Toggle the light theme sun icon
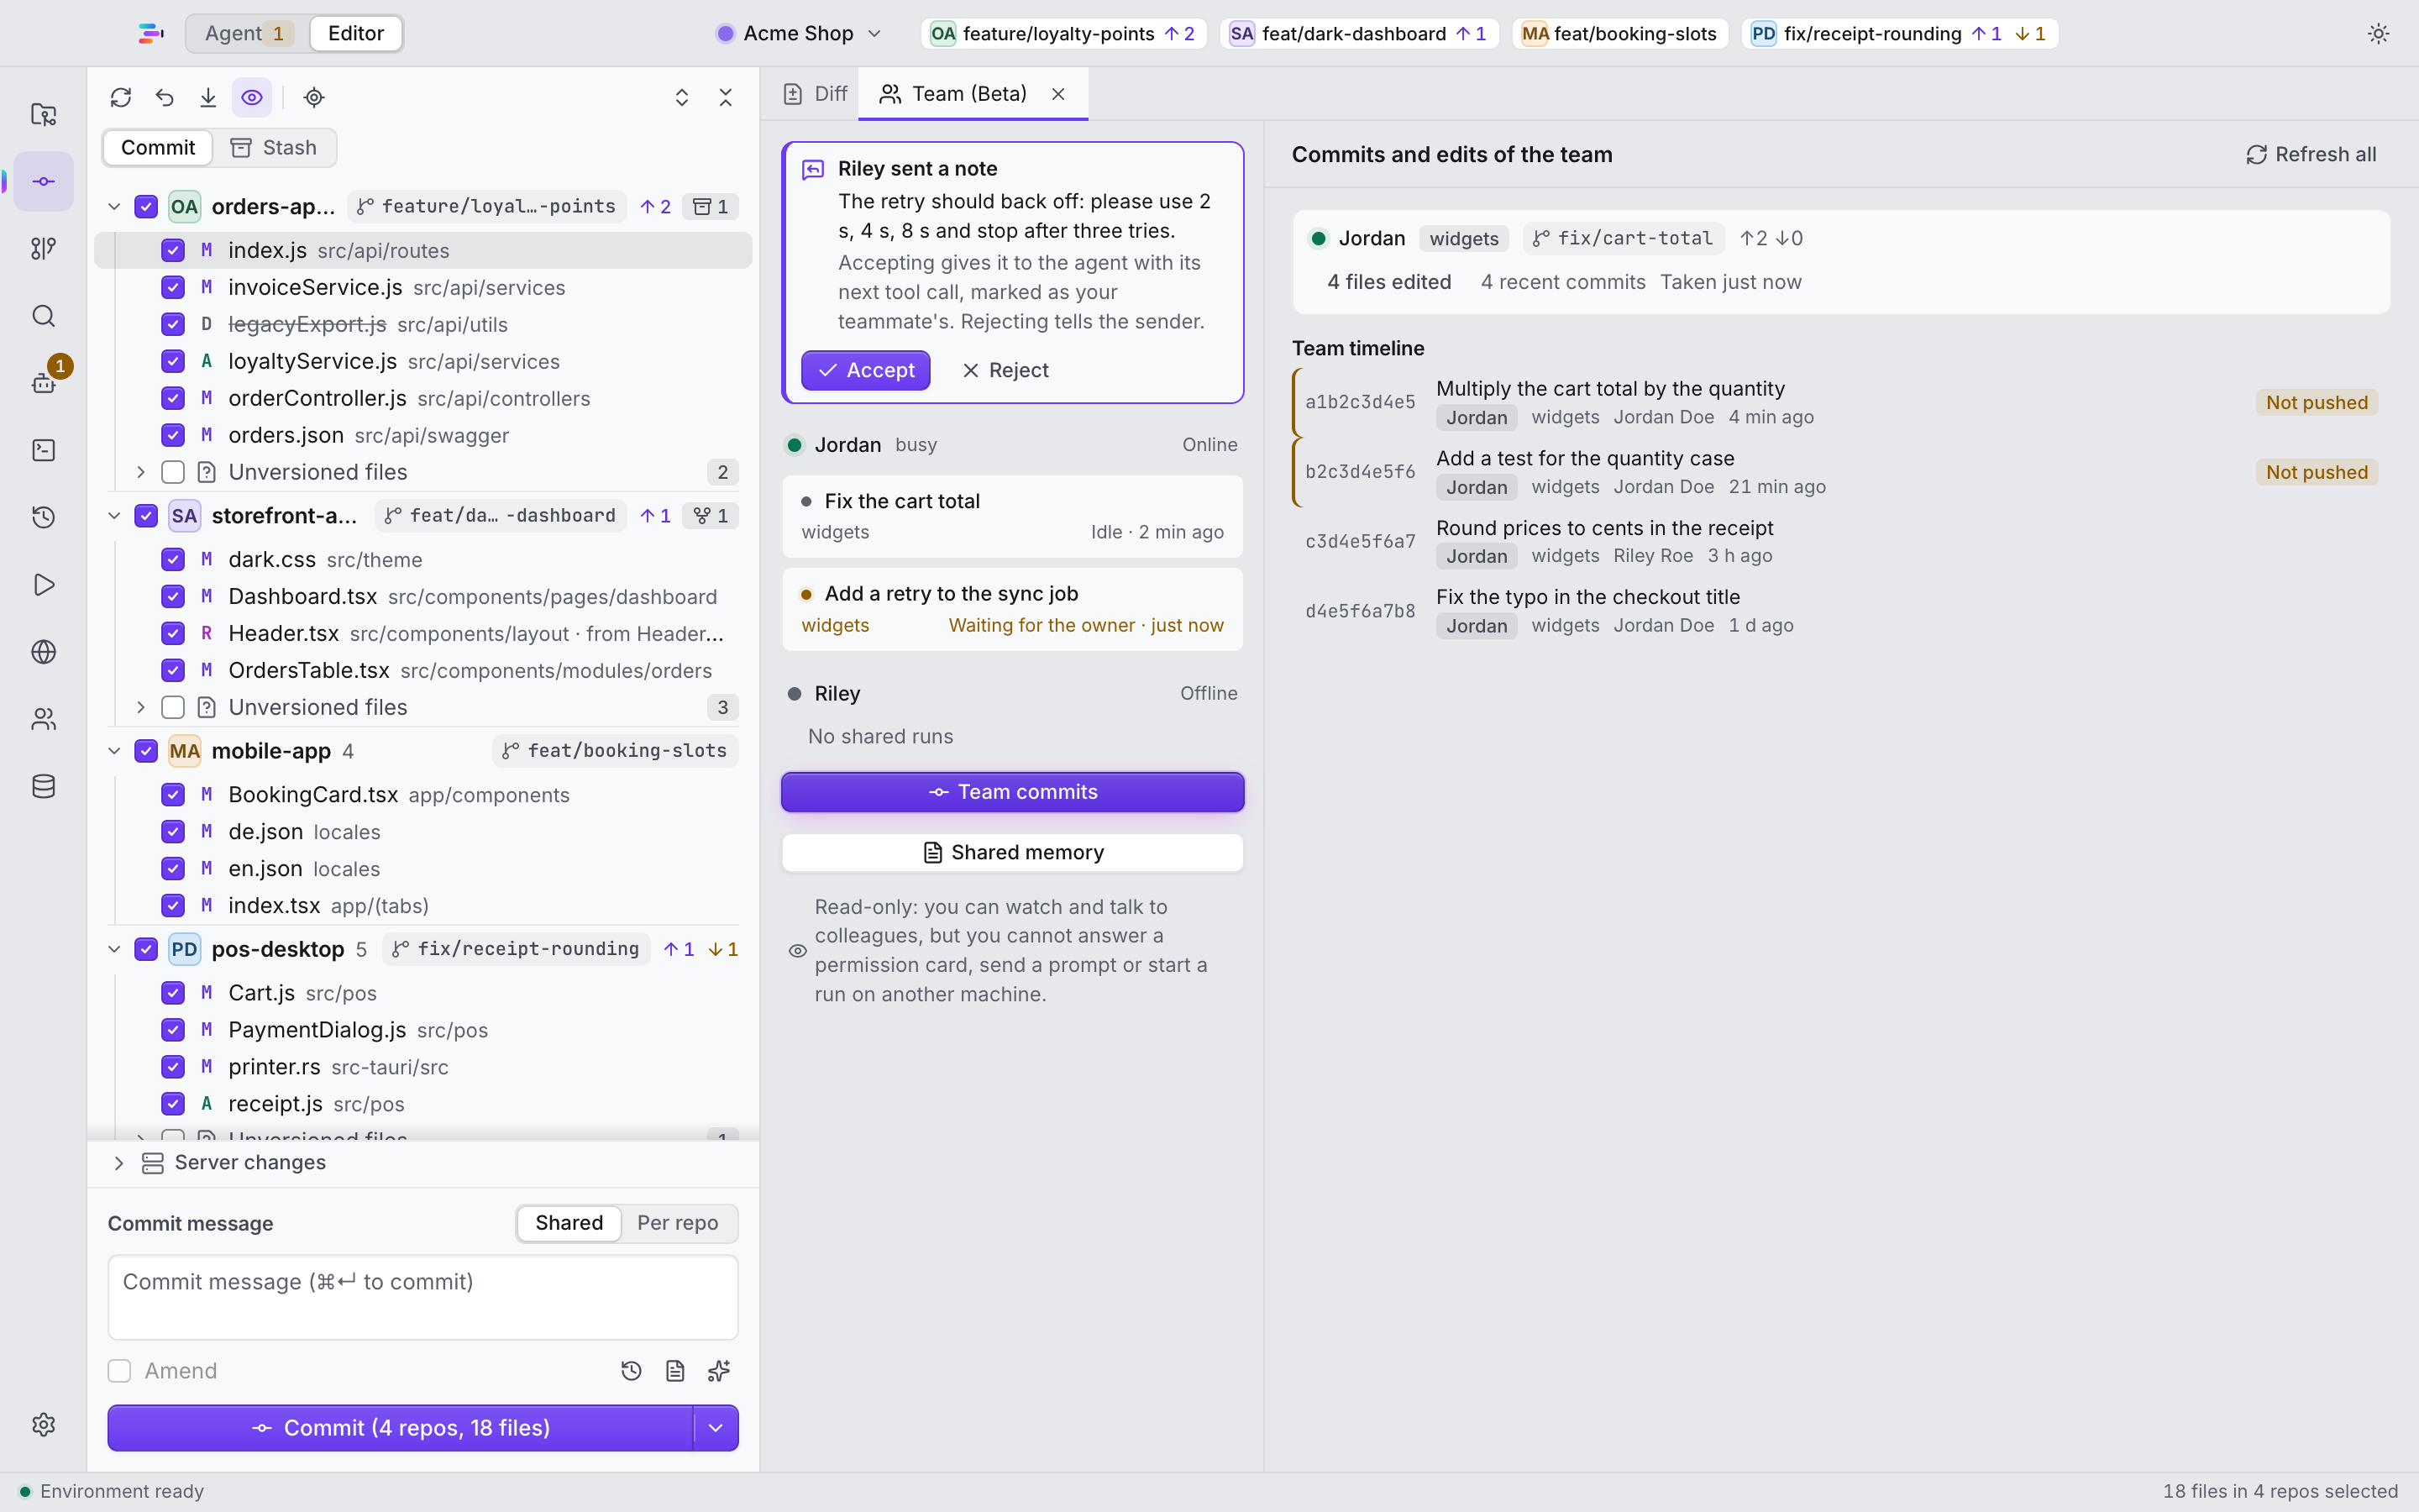The width and height of the screenshot is (2419, 1512). pos(2378,34)
